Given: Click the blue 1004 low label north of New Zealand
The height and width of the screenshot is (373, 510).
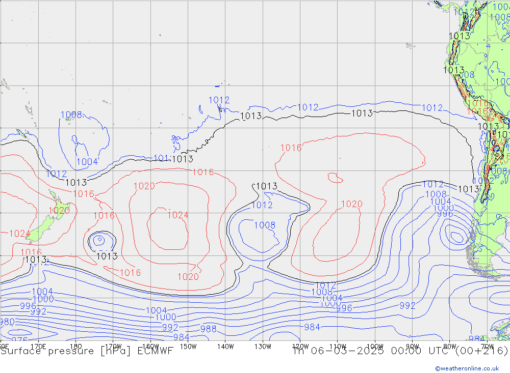Looking at the screenshot, I should 87,161.
